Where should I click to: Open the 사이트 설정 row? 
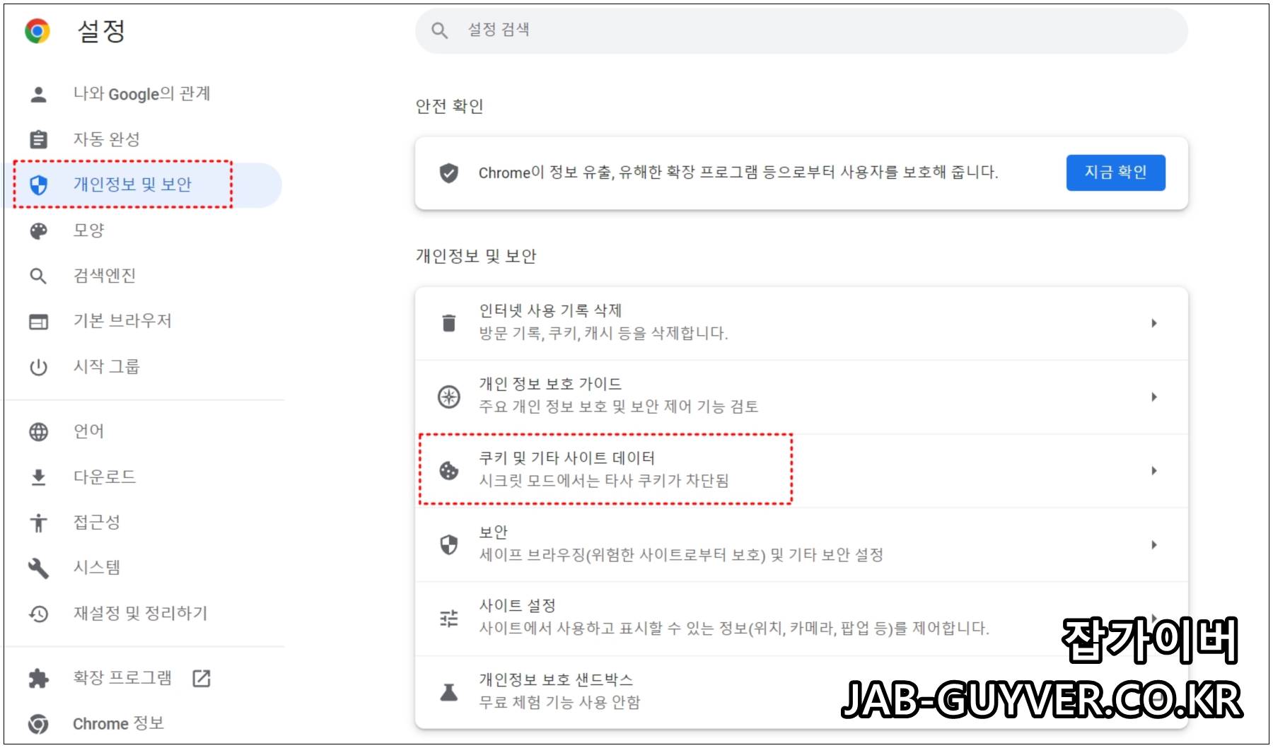(801, 618)
